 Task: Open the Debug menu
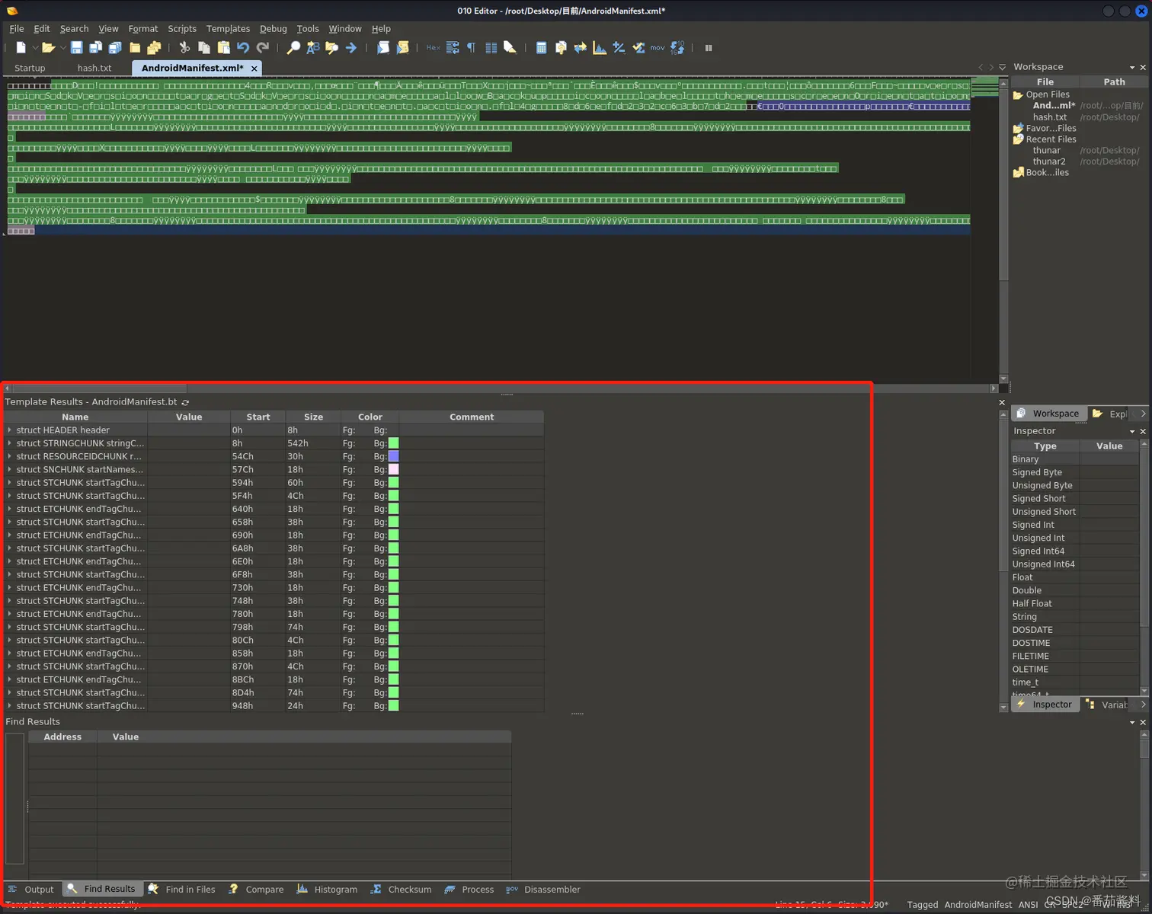(x=274, y=29)
